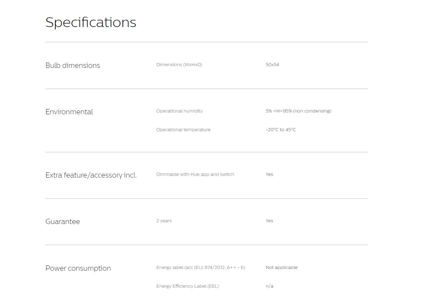436x306 pixels.
Task: Click the Yes value beside Dimmable
Action: [x=269, y=174]
